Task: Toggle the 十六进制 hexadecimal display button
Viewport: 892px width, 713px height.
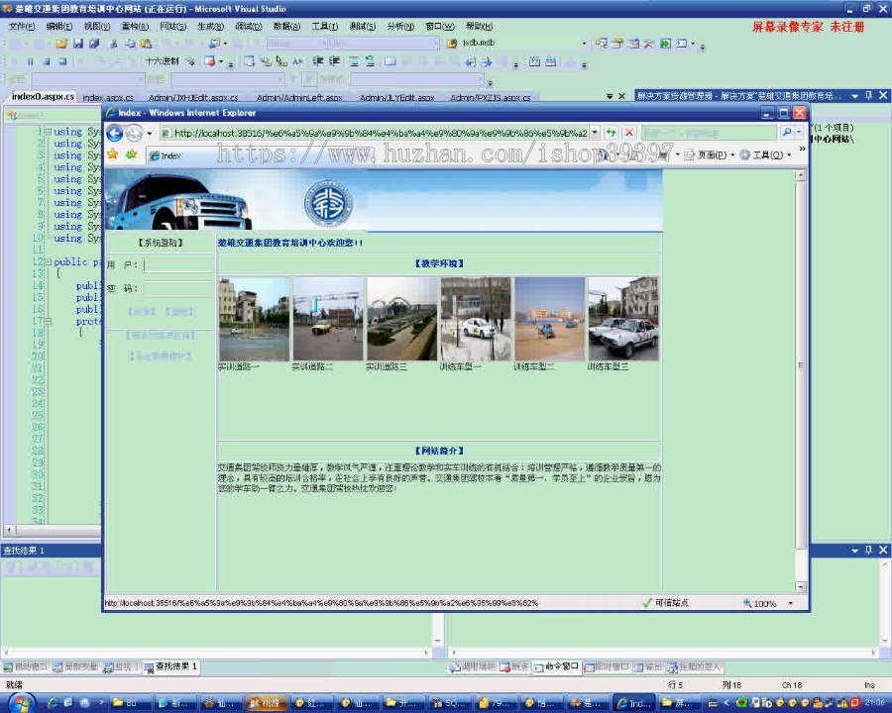Action: click(162, 61)
